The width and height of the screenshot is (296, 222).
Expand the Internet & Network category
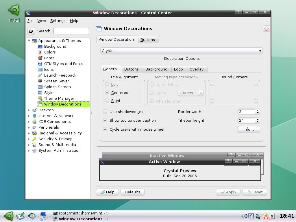(x=29, y=116)
